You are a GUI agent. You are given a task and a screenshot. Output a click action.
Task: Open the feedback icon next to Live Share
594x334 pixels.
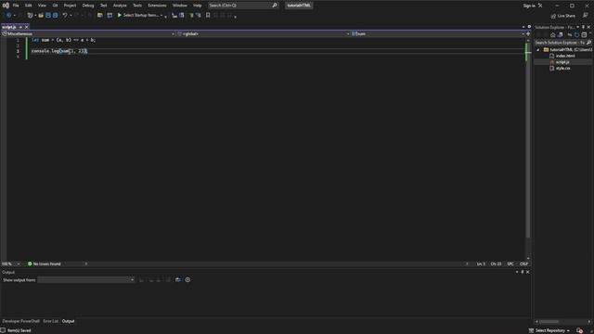click(x=586, y=15)
